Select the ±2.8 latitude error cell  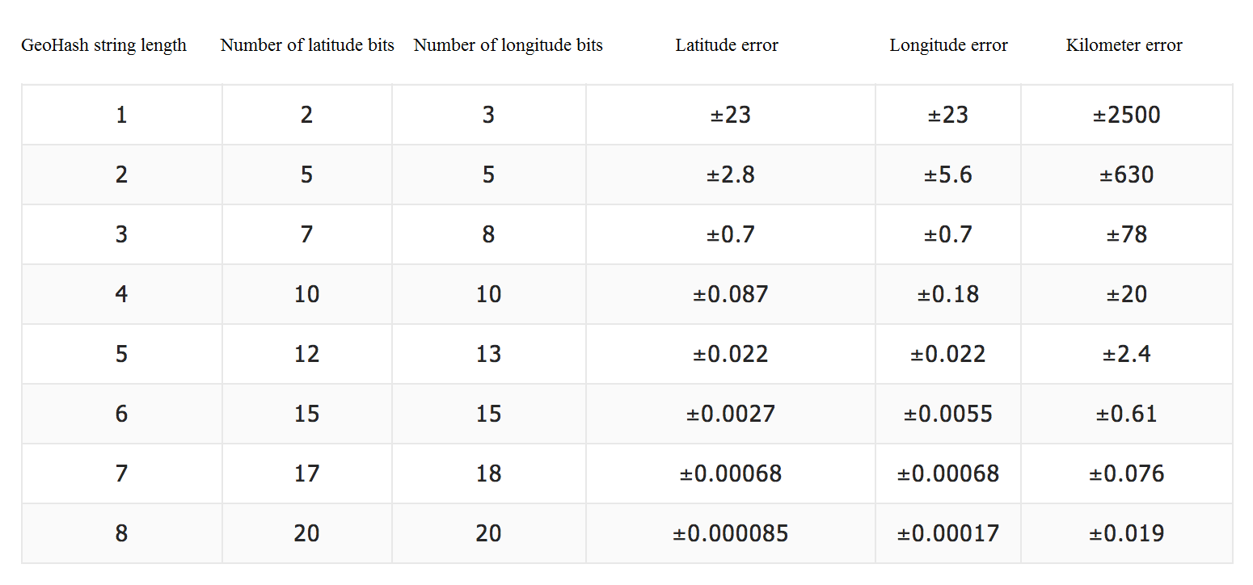[731, 175]
